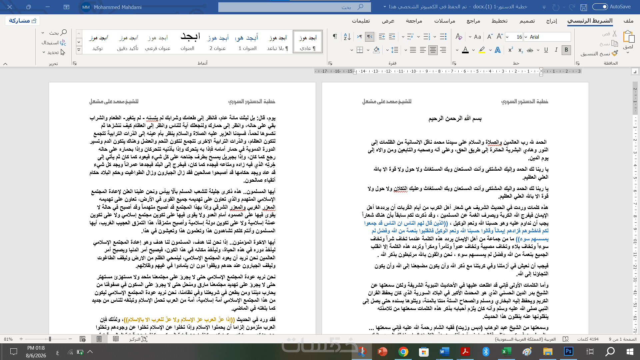Open the ملف (File) tab
The height and width of the screenshot is (360, 640).
point(628,21)
